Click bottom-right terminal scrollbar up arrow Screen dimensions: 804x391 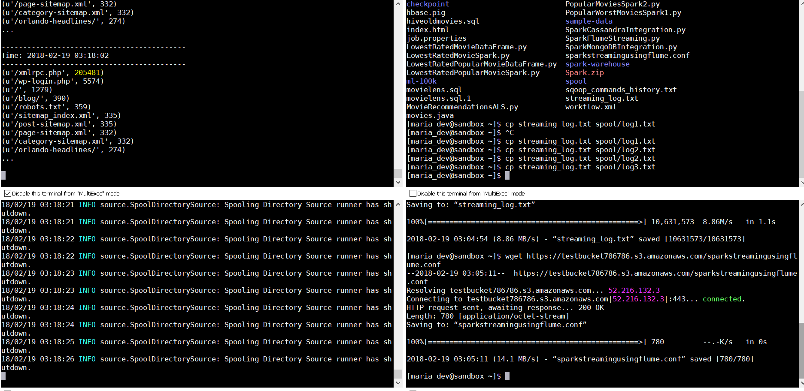click(801, 204)
